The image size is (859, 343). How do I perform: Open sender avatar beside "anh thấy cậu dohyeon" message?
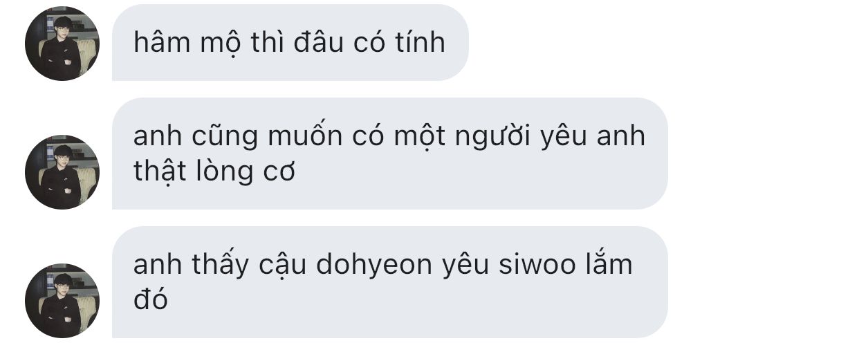click(x=62, y=301)
